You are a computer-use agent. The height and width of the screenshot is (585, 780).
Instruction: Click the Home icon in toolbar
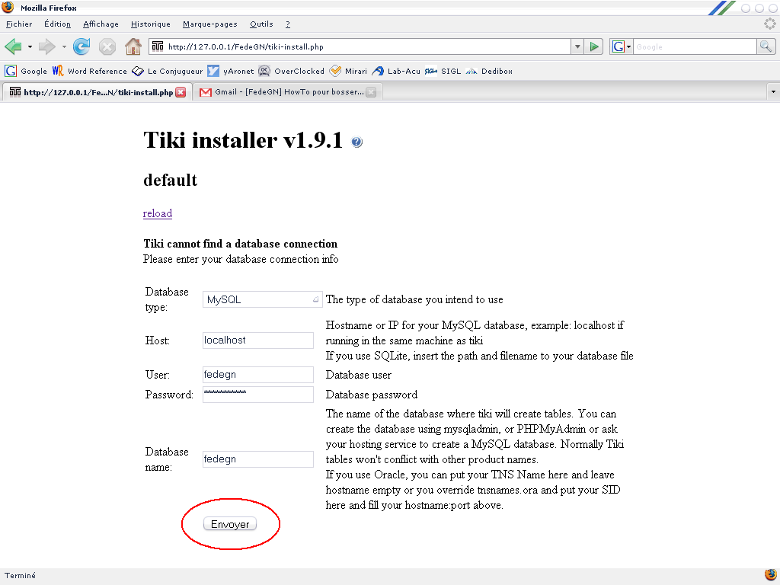pos(133,46)
